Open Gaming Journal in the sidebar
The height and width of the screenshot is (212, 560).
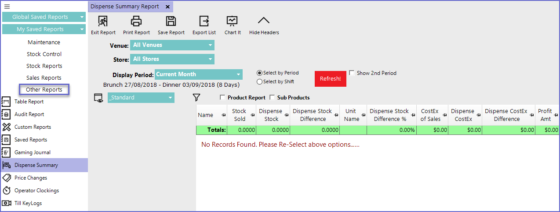32,152
